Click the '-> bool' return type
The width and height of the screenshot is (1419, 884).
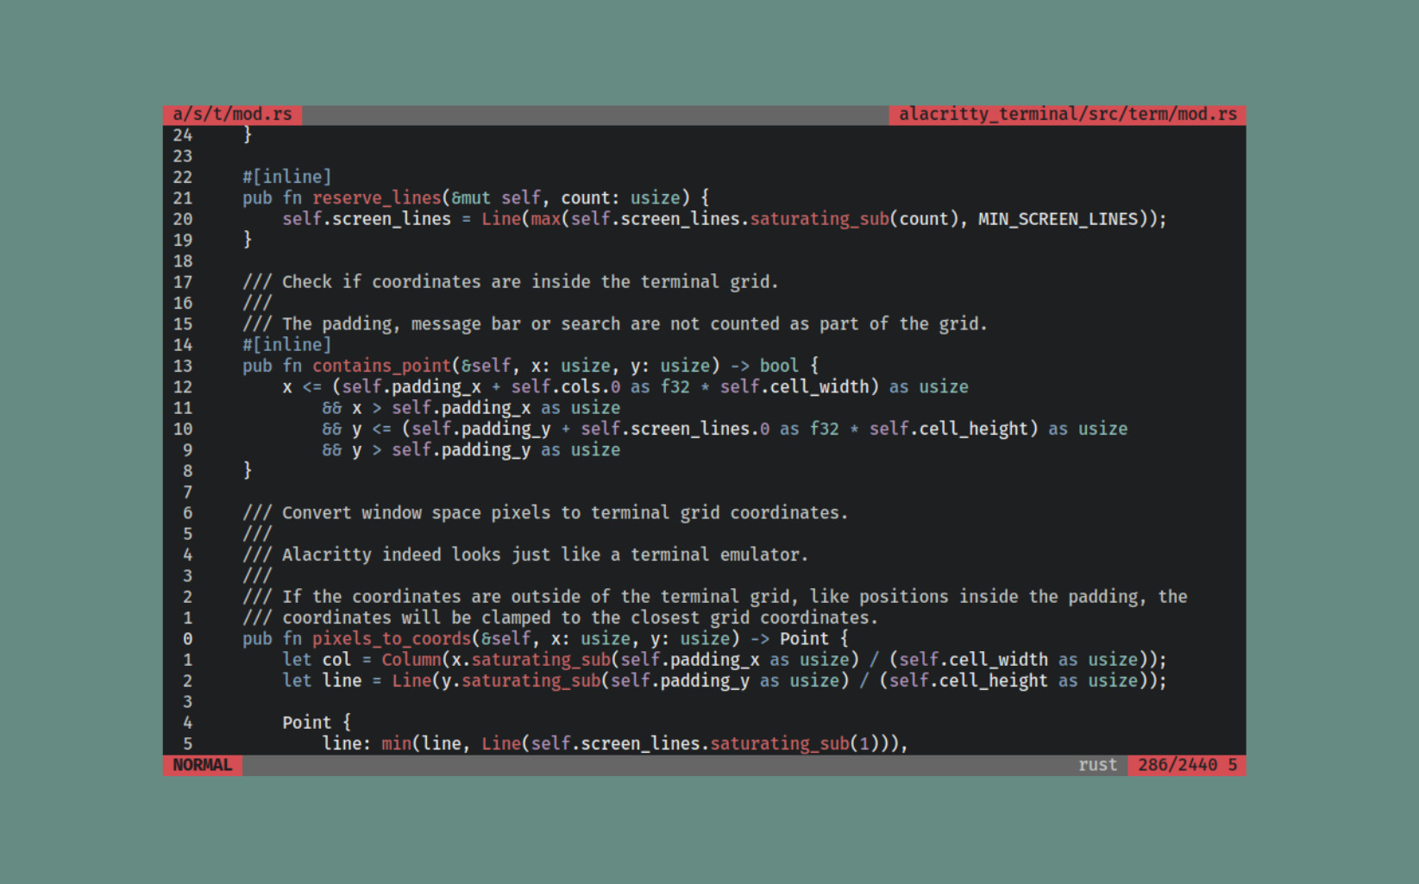764,366
